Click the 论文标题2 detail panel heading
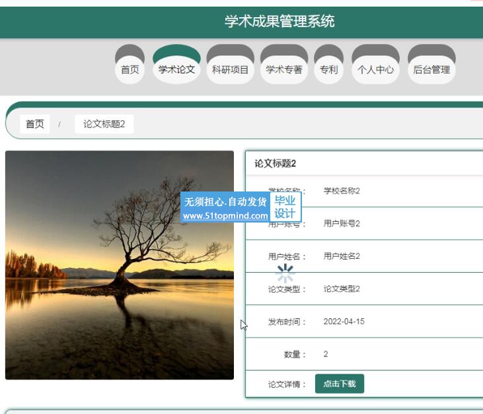This screenshot has width=483, height=414. (276, 164)
